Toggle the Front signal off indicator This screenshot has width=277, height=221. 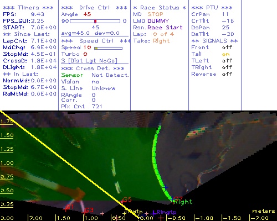[227, 48]
